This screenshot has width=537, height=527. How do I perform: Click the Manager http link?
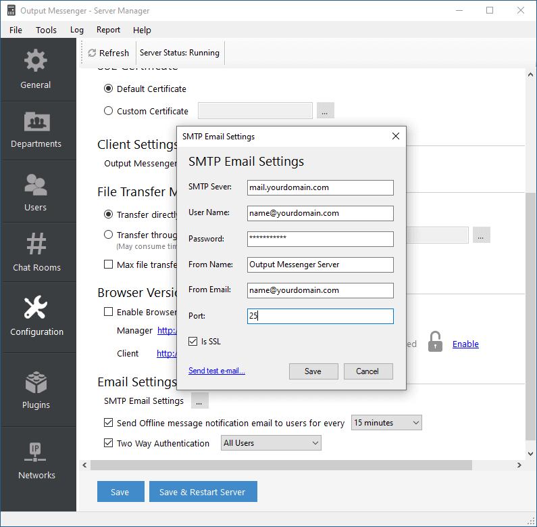coord(167,330)
